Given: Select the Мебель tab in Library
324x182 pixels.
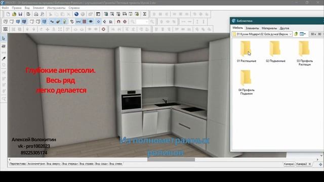Looking at the screenshot, I should pyautogui.click(x=237, y=28).
